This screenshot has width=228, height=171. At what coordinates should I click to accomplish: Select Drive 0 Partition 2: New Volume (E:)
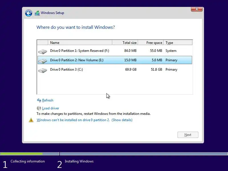point(115,60)
